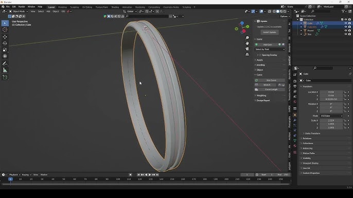Click the timeline Play button
Image resolution: width=353 pixels, height=198 pixels.
pos(150,174)
